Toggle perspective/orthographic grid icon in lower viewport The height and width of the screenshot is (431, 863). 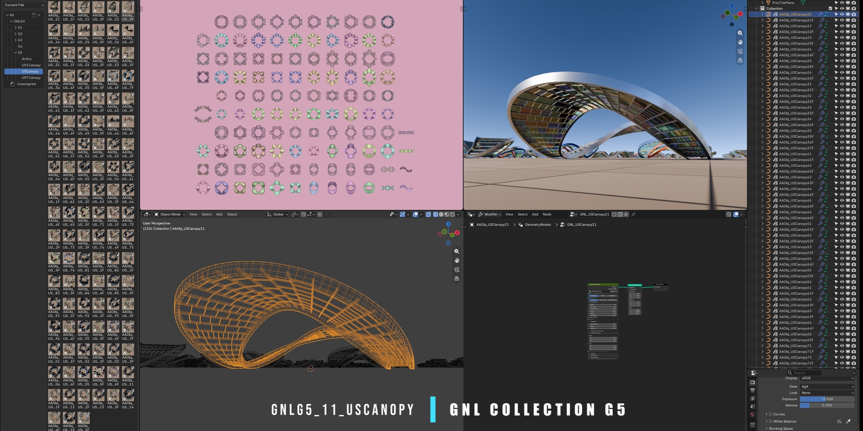click(x=457, y=279)
